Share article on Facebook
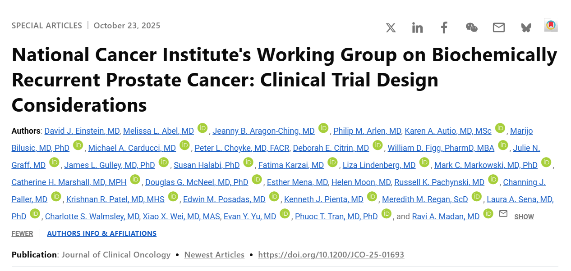This screenshot has height=271, width=571. 444,28
